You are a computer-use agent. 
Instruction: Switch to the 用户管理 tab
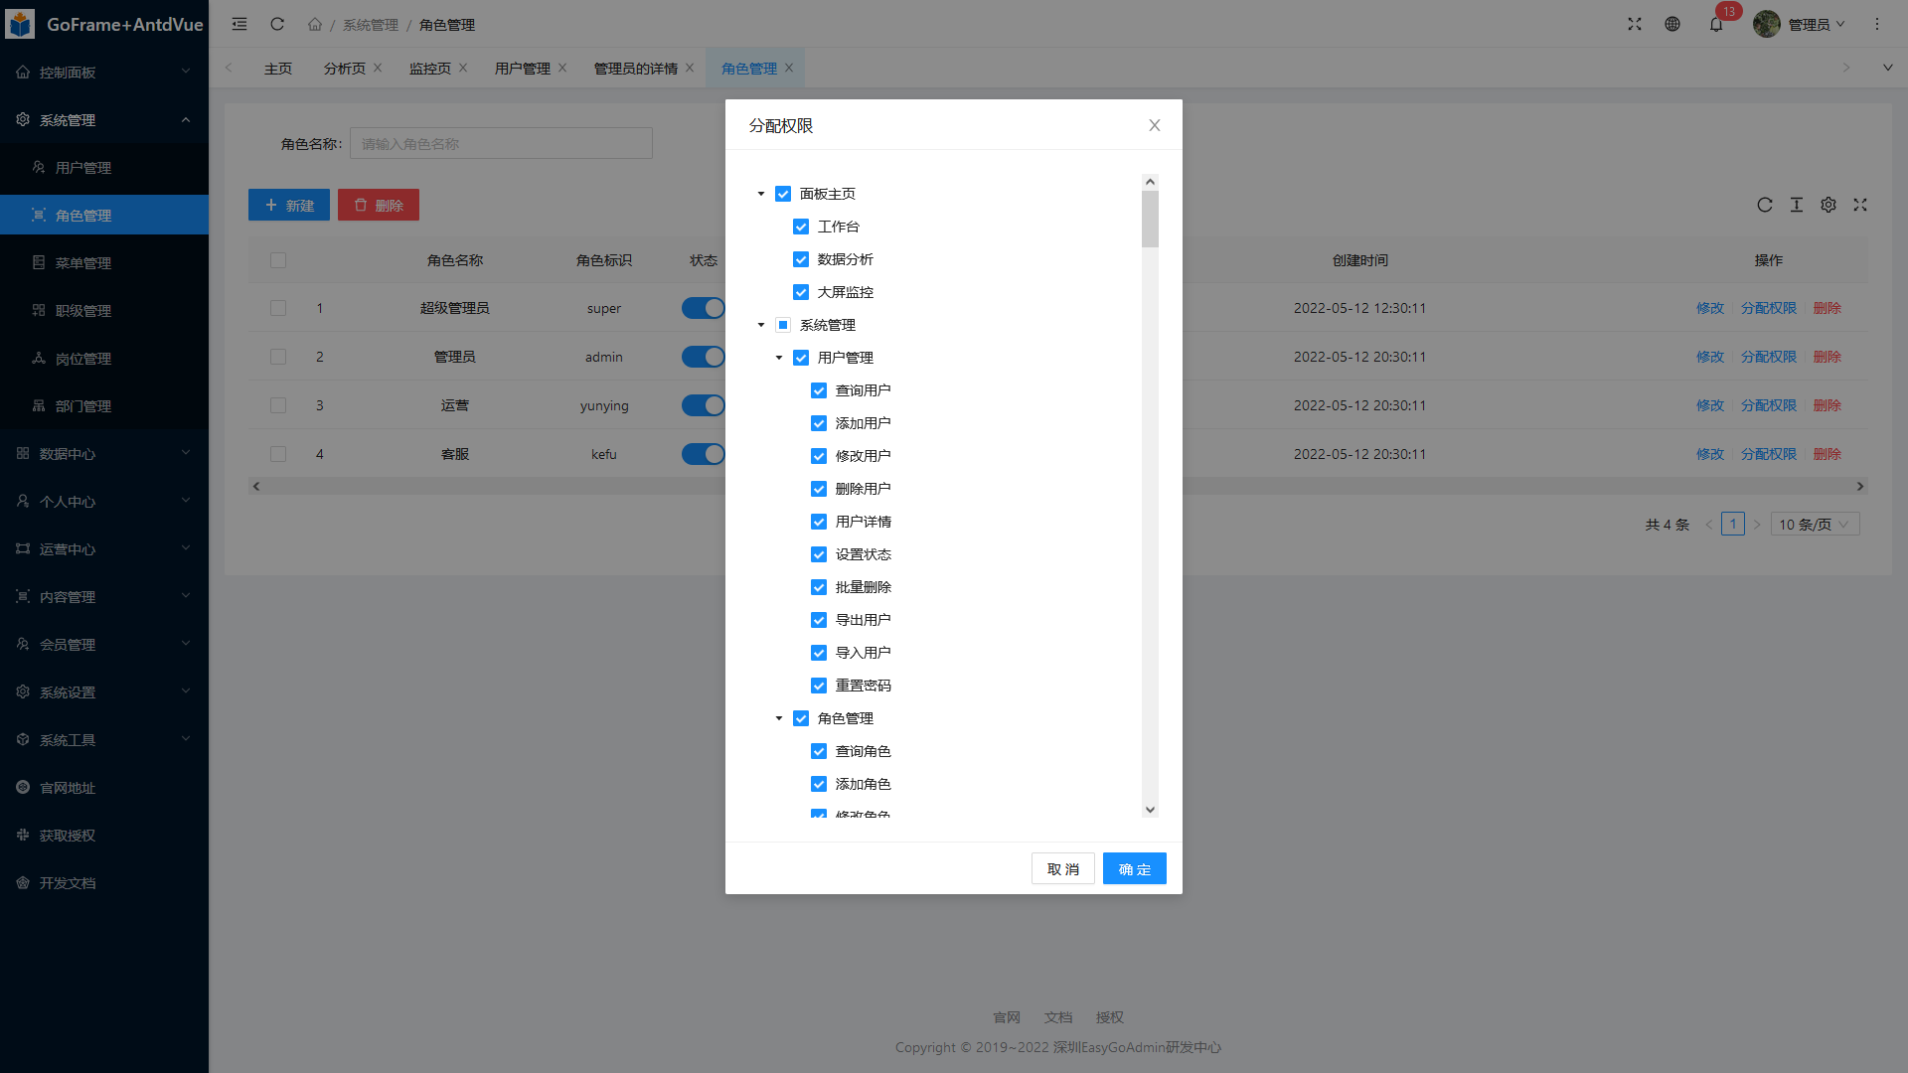pos(522,69)
